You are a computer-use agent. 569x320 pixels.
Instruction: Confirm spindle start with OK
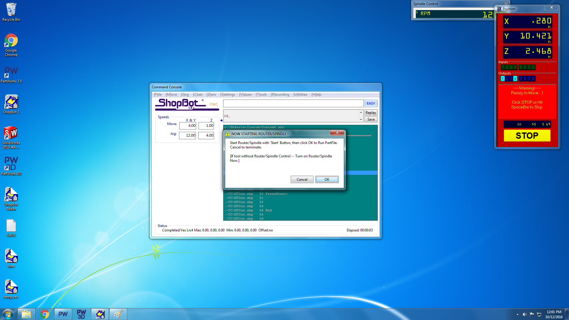(x=327, y=180)
